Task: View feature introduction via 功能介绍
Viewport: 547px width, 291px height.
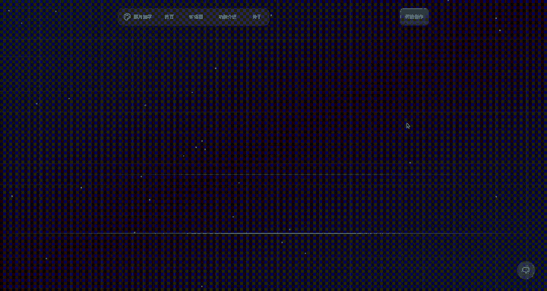Action: pos(227,17)
